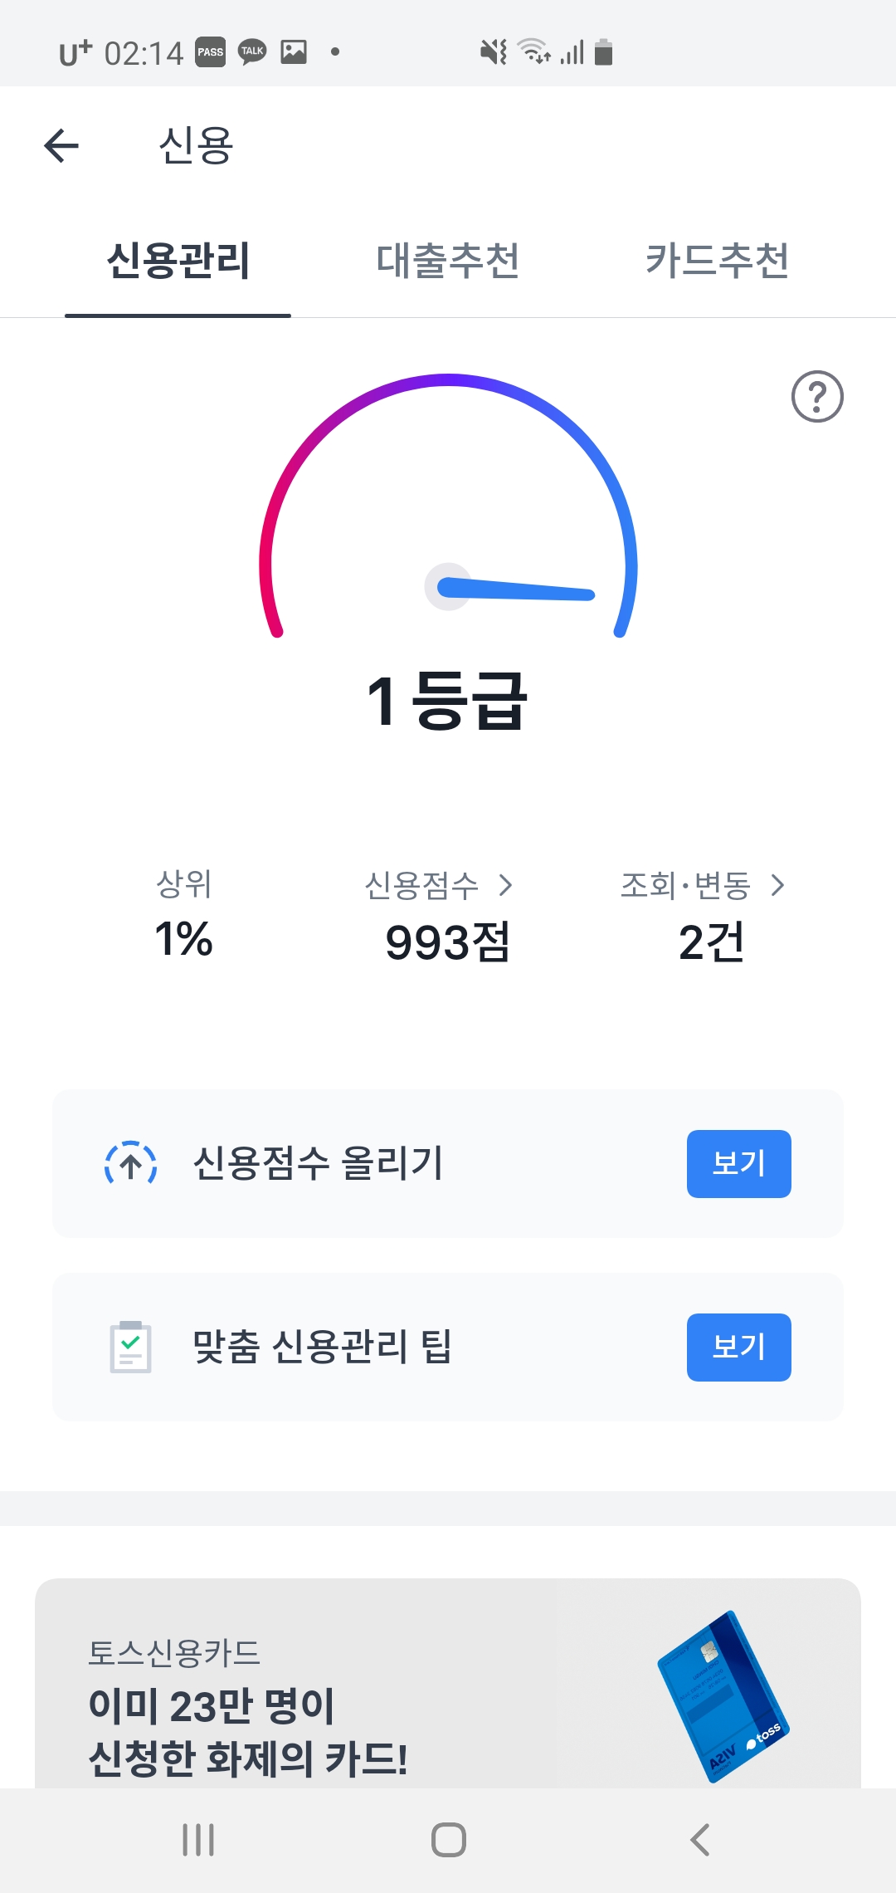Expand the 신용점수 details chevron

coord(505,885)
